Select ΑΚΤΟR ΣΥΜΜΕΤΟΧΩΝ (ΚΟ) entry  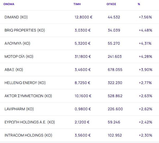click(28, 96)
